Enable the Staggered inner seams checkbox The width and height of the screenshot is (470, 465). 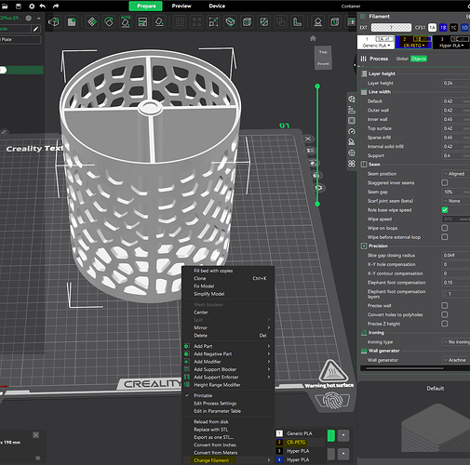click(x=445, y=182)
